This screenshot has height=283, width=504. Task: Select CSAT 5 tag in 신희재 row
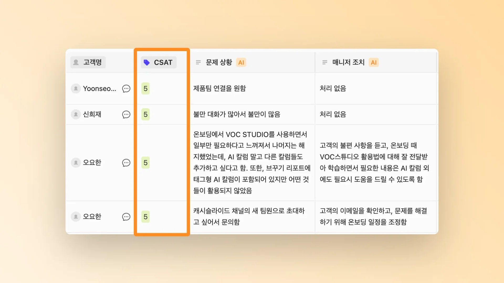(x=145, y=115)
